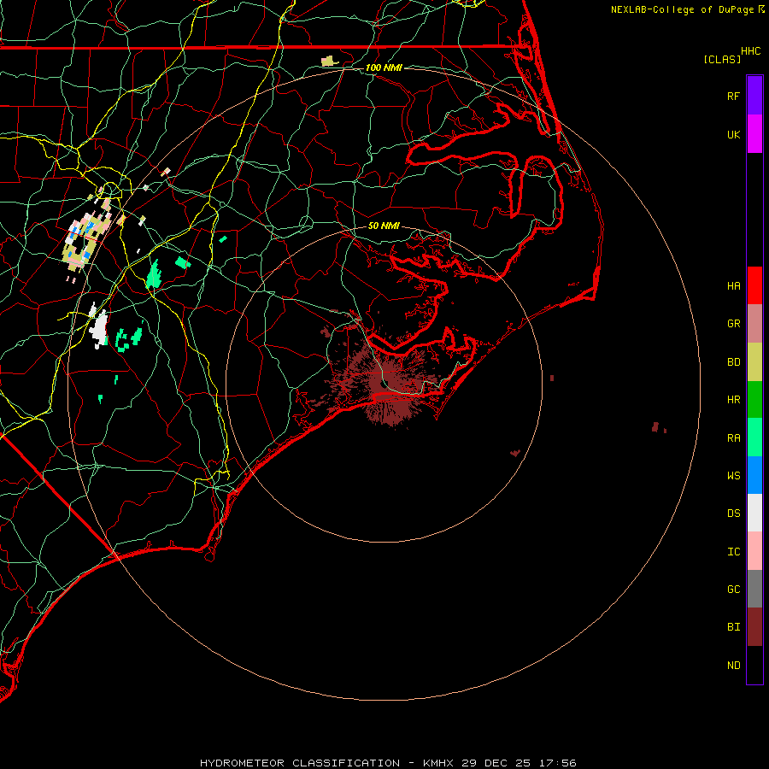This screenshot has height=769, width=769.
Task: Click the HHC product label
Action: (x=750, y=51)
